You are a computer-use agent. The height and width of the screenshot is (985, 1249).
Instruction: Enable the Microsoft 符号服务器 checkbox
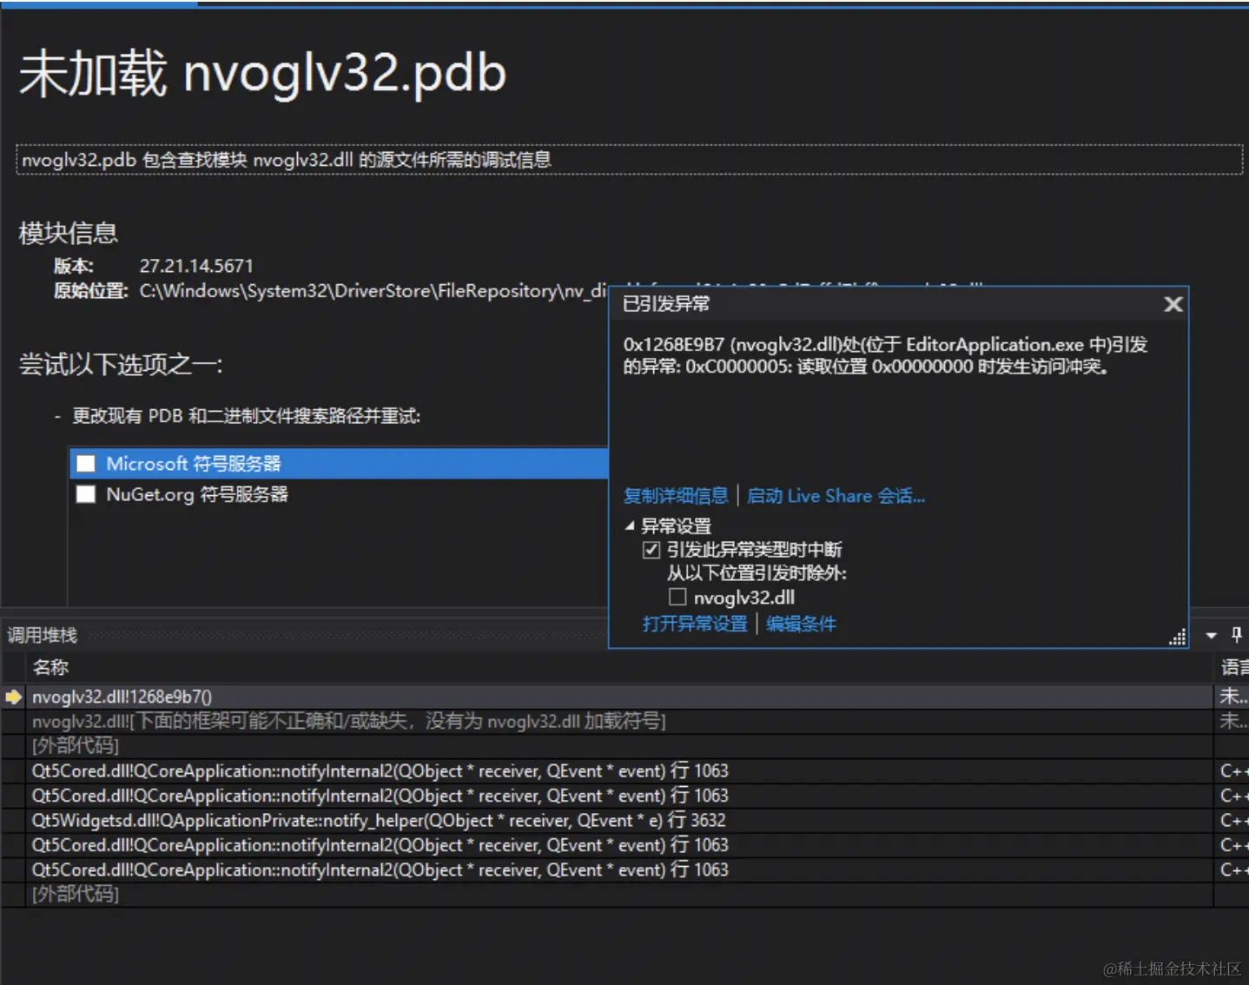86,463
